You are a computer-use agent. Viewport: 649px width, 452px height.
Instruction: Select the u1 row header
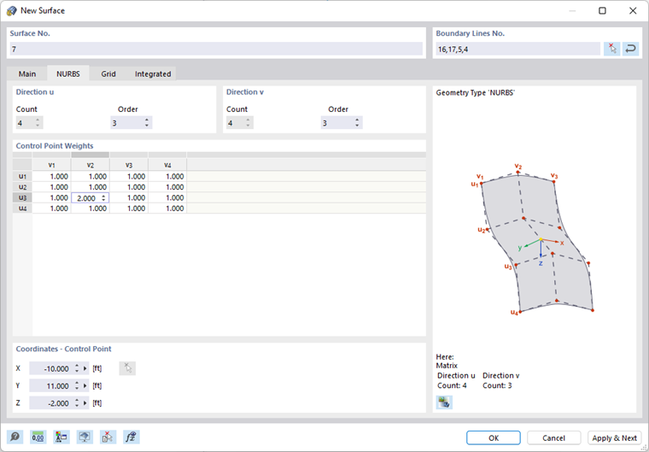coord(22,176)
